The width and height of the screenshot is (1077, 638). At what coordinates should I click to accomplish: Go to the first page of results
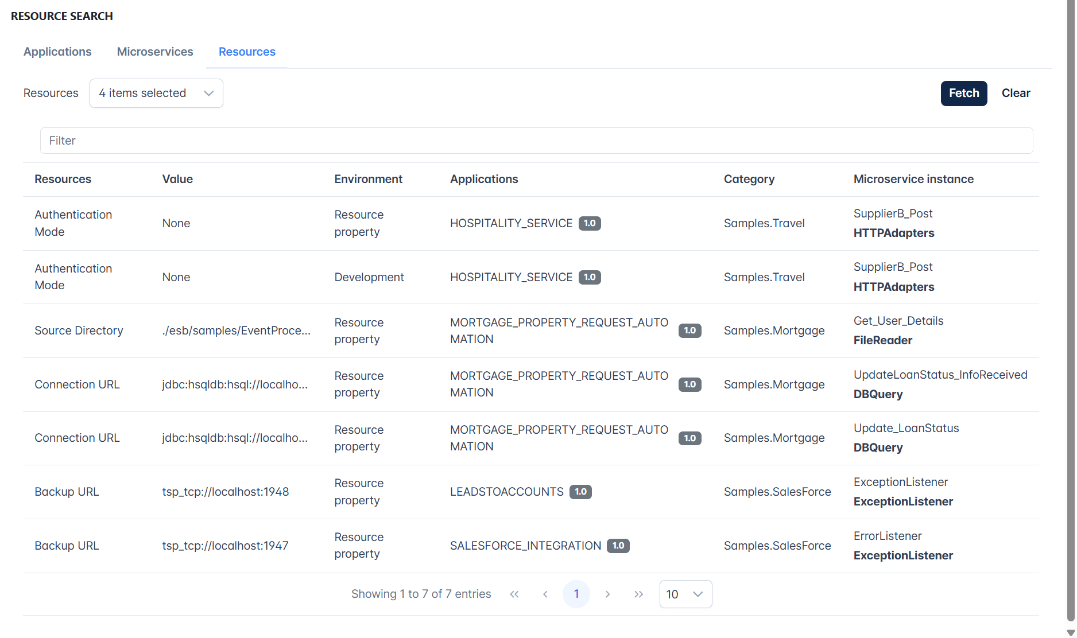pos(514,594)
